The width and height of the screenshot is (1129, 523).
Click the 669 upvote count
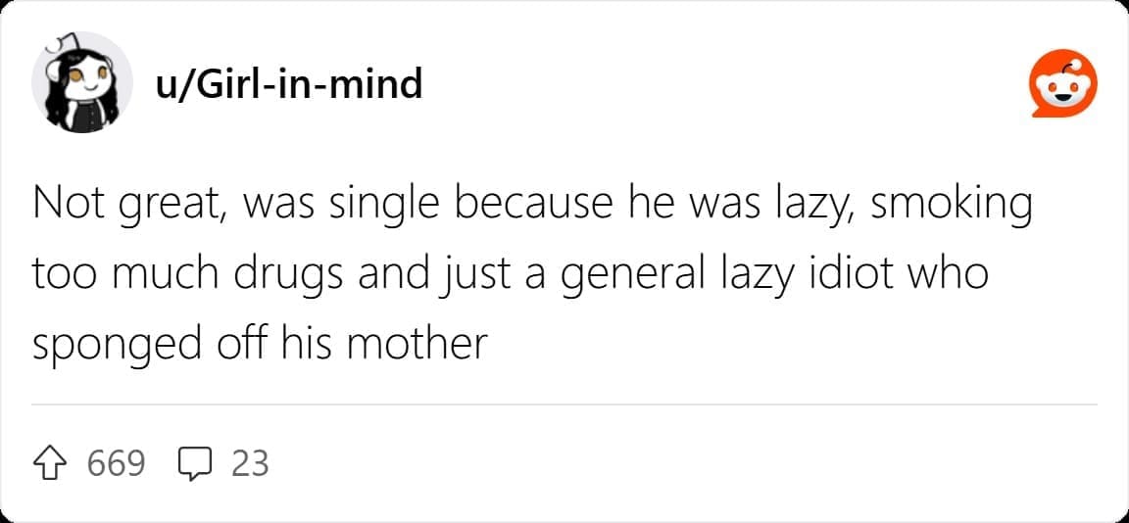coord(117,462)
